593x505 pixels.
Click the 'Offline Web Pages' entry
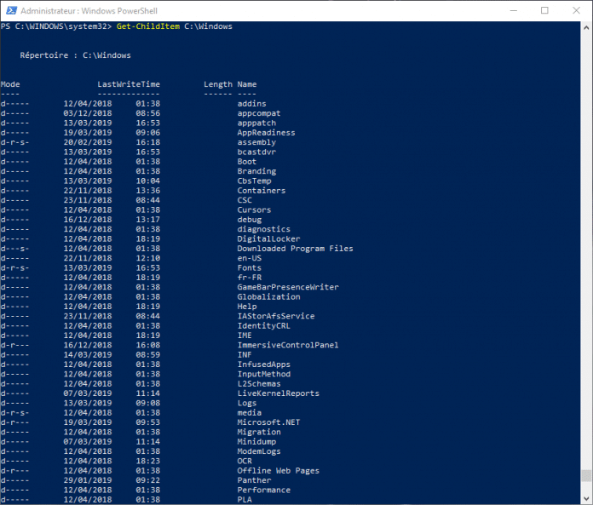point(278,471)
